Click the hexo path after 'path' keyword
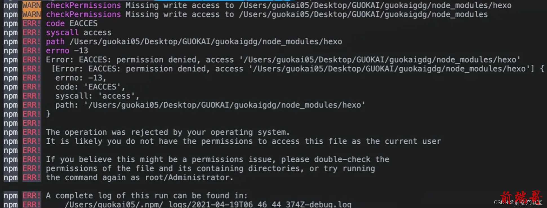Screen dimensions: 547x208 (206, 42)
